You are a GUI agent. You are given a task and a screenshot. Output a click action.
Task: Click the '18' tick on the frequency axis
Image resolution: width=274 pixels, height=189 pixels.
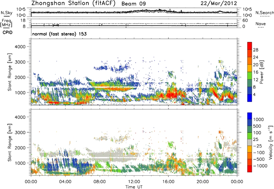23,20
